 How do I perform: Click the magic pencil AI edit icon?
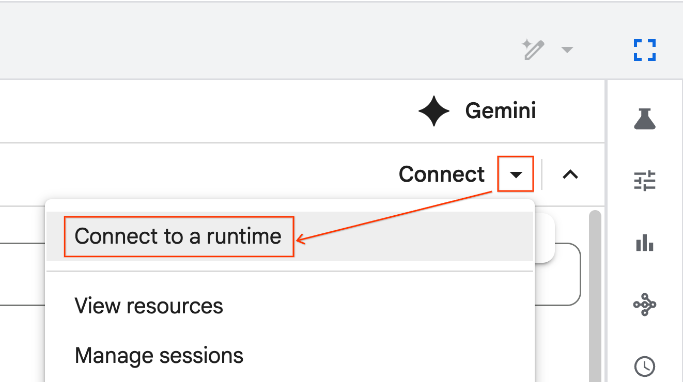(x=533, y=50)
